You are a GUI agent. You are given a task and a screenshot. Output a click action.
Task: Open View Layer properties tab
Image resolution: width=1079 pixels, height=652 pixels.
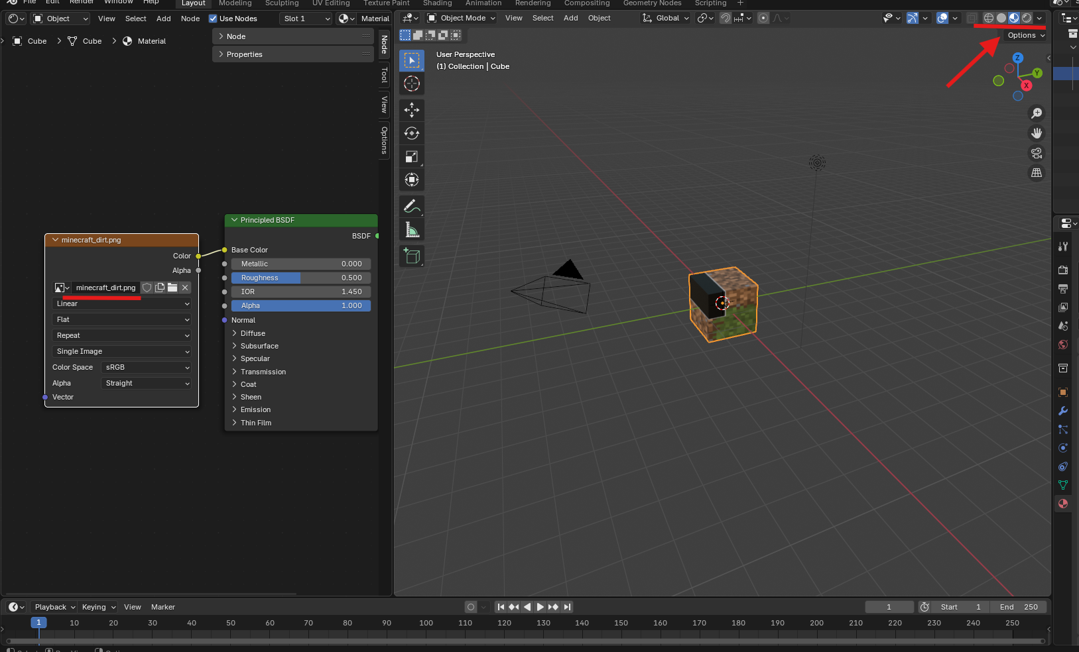point(1063,307)
